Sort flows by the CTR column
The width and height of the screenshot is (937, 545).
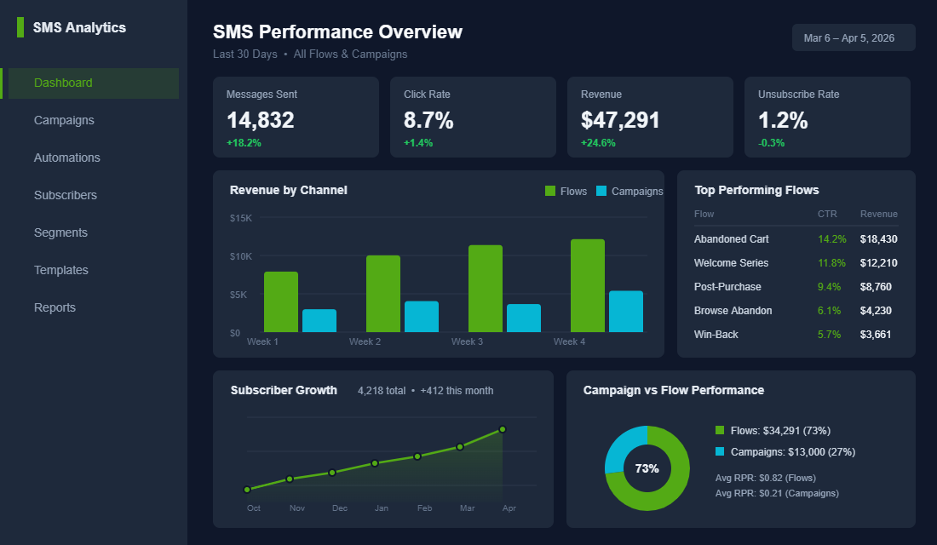(826, 214)
